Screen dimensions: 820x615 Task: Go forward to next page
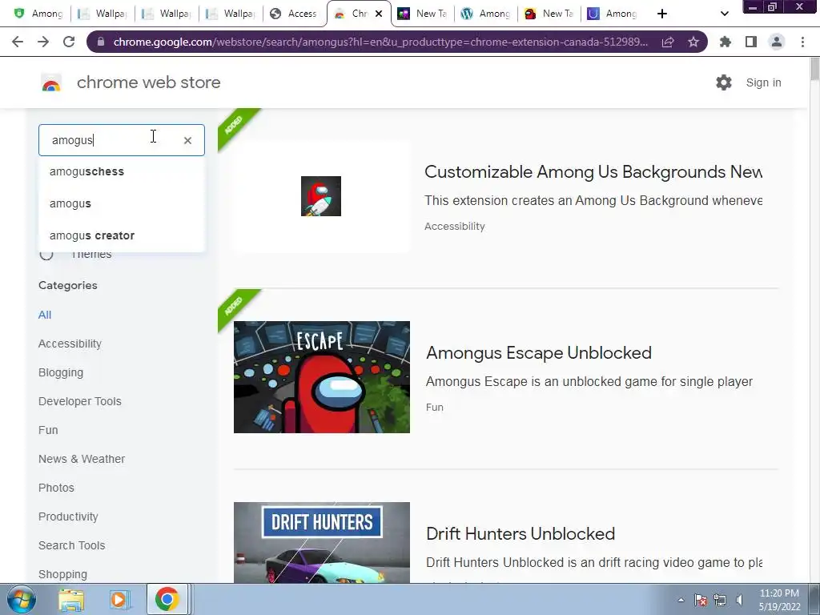pos(43,42)
